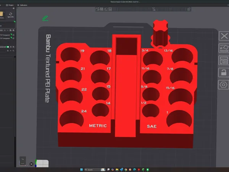Click the discard process changes X icon
The image size is (229, 172).
point(11,50)
